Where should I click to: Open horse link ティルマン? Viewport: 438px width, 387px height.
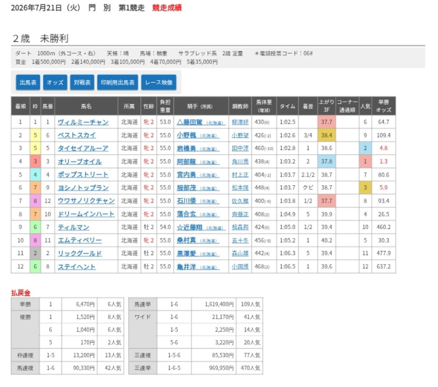click(x=73, y=227)
